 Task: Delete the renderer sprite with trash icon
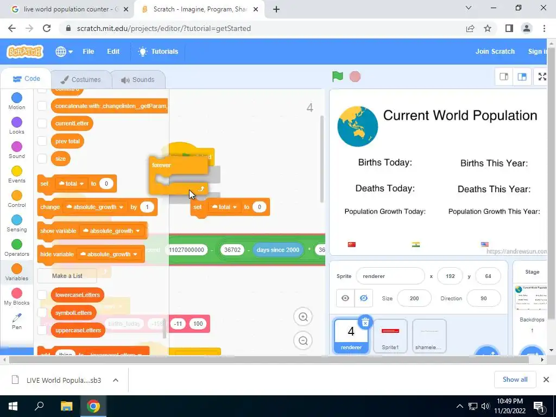pyautogui.click(x=365, y=322)
